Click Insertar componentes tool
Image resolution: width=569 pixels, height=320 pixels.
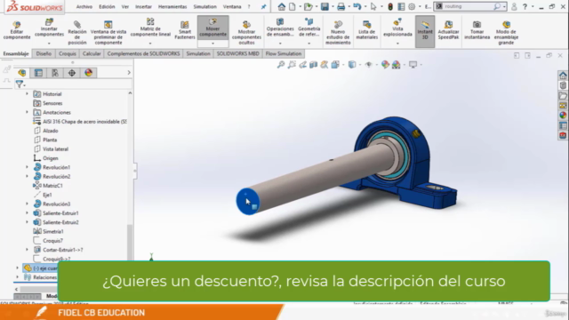[49, 28]
